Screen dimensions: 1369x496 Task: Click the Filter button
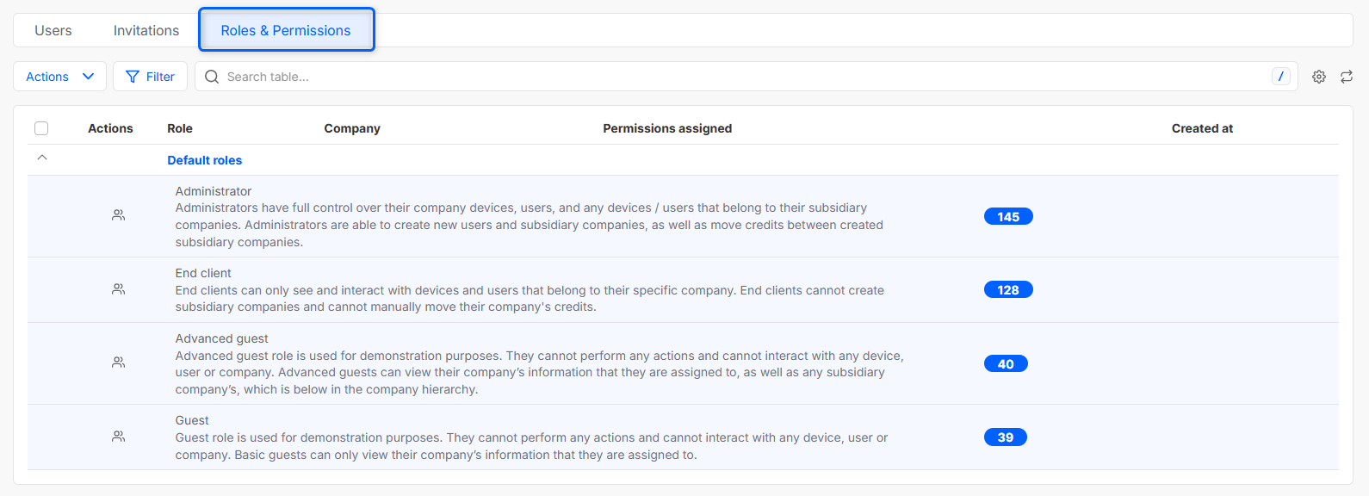tap(150, 77)
